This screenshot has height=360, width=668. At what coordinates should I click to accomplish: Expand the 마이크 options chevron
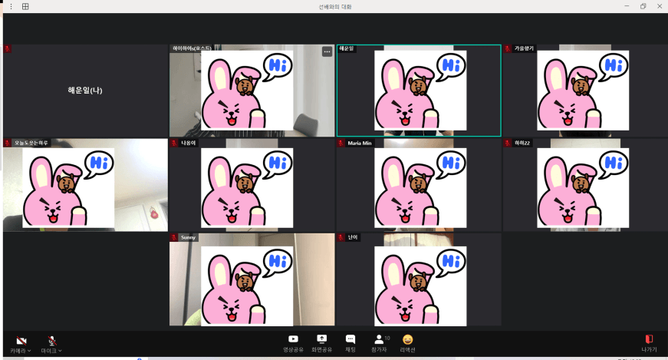[60, 351]
